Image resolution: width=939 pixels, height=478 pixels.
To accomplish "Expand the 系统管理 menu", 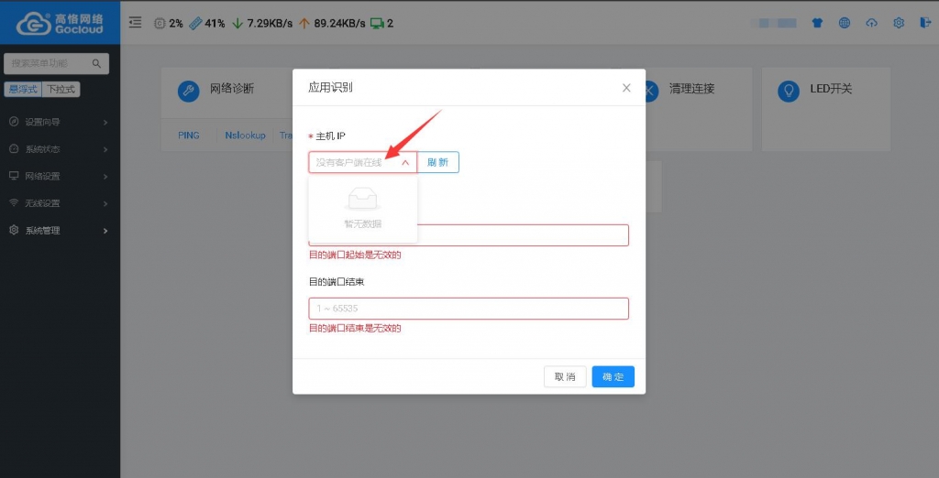I will (x=60, y=231).
